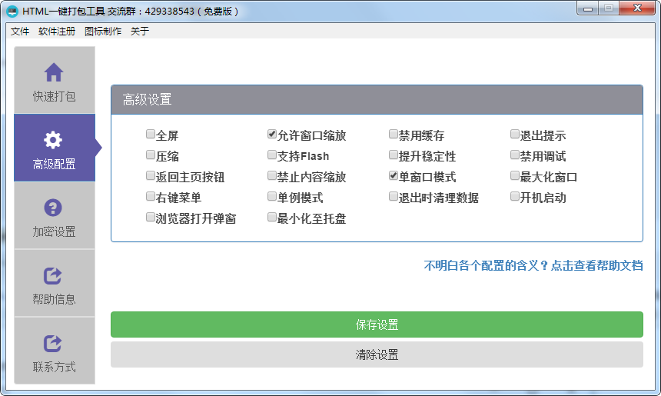The height and width of the screenshot is (396, 661).
Task: Open the 关于 menu
Action: [140, 32]
